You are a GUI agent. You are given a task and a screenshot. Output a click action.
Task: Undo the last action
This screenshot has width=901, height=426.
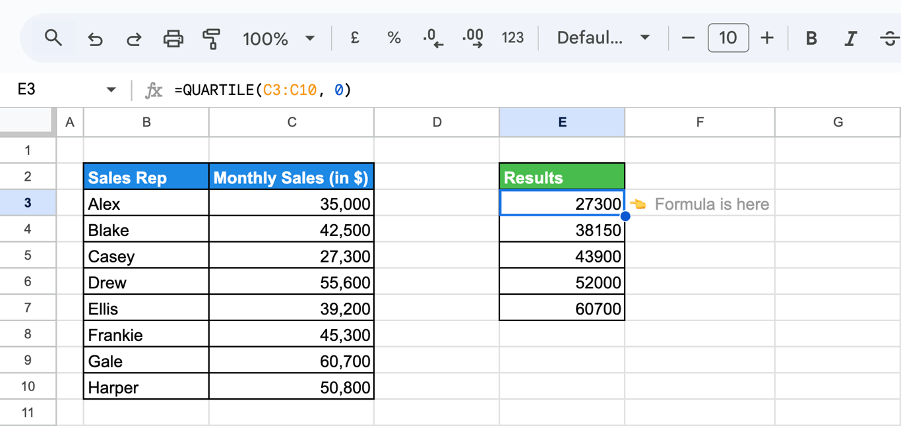(x=95, y=39)
